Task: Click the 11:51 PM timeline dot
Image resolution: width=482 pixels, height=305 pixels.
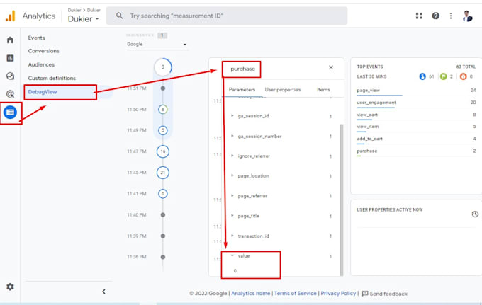Action: (163, 88)
